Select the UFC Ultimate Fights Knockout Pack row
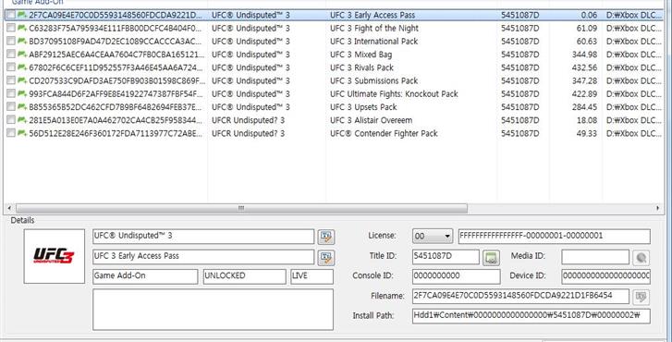The height and width of the screenshot is (342, 672). coord(335,94)
